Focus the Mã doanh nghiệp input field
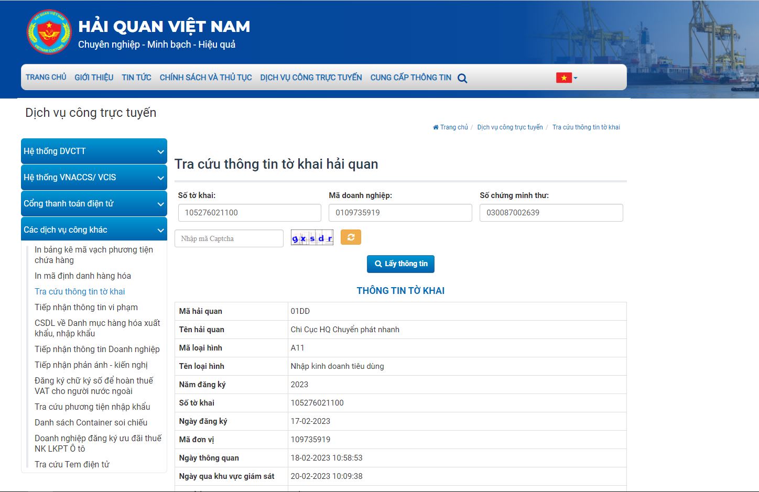The width and height of the screenshot is (759, 492). tap(400, 213)
